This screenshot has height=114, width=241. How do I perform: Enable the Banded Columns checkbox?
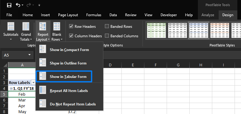107,36
